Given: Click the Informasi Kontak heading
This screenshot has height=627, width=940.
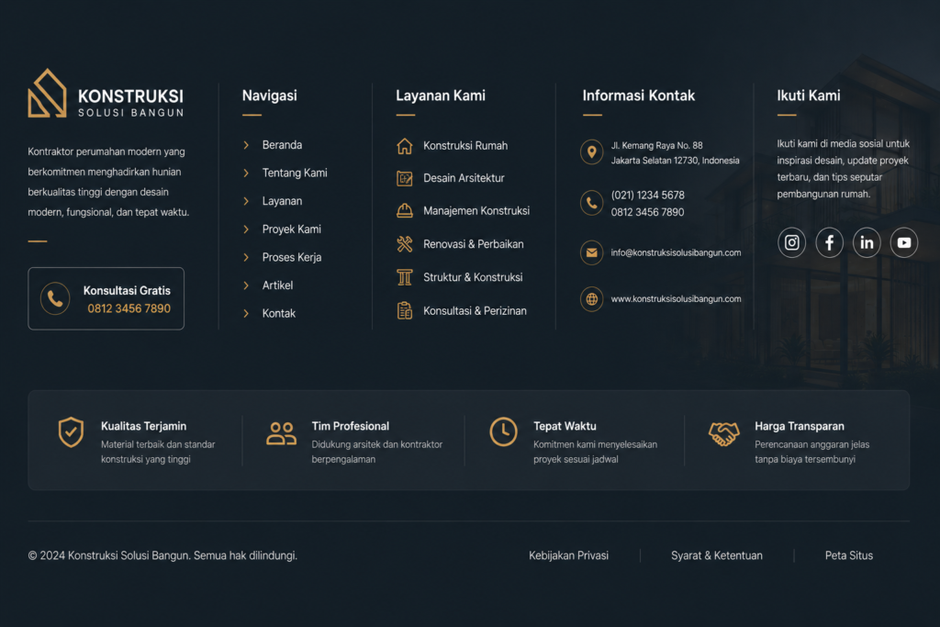Looking at the screenshot, I should [639, 95].
